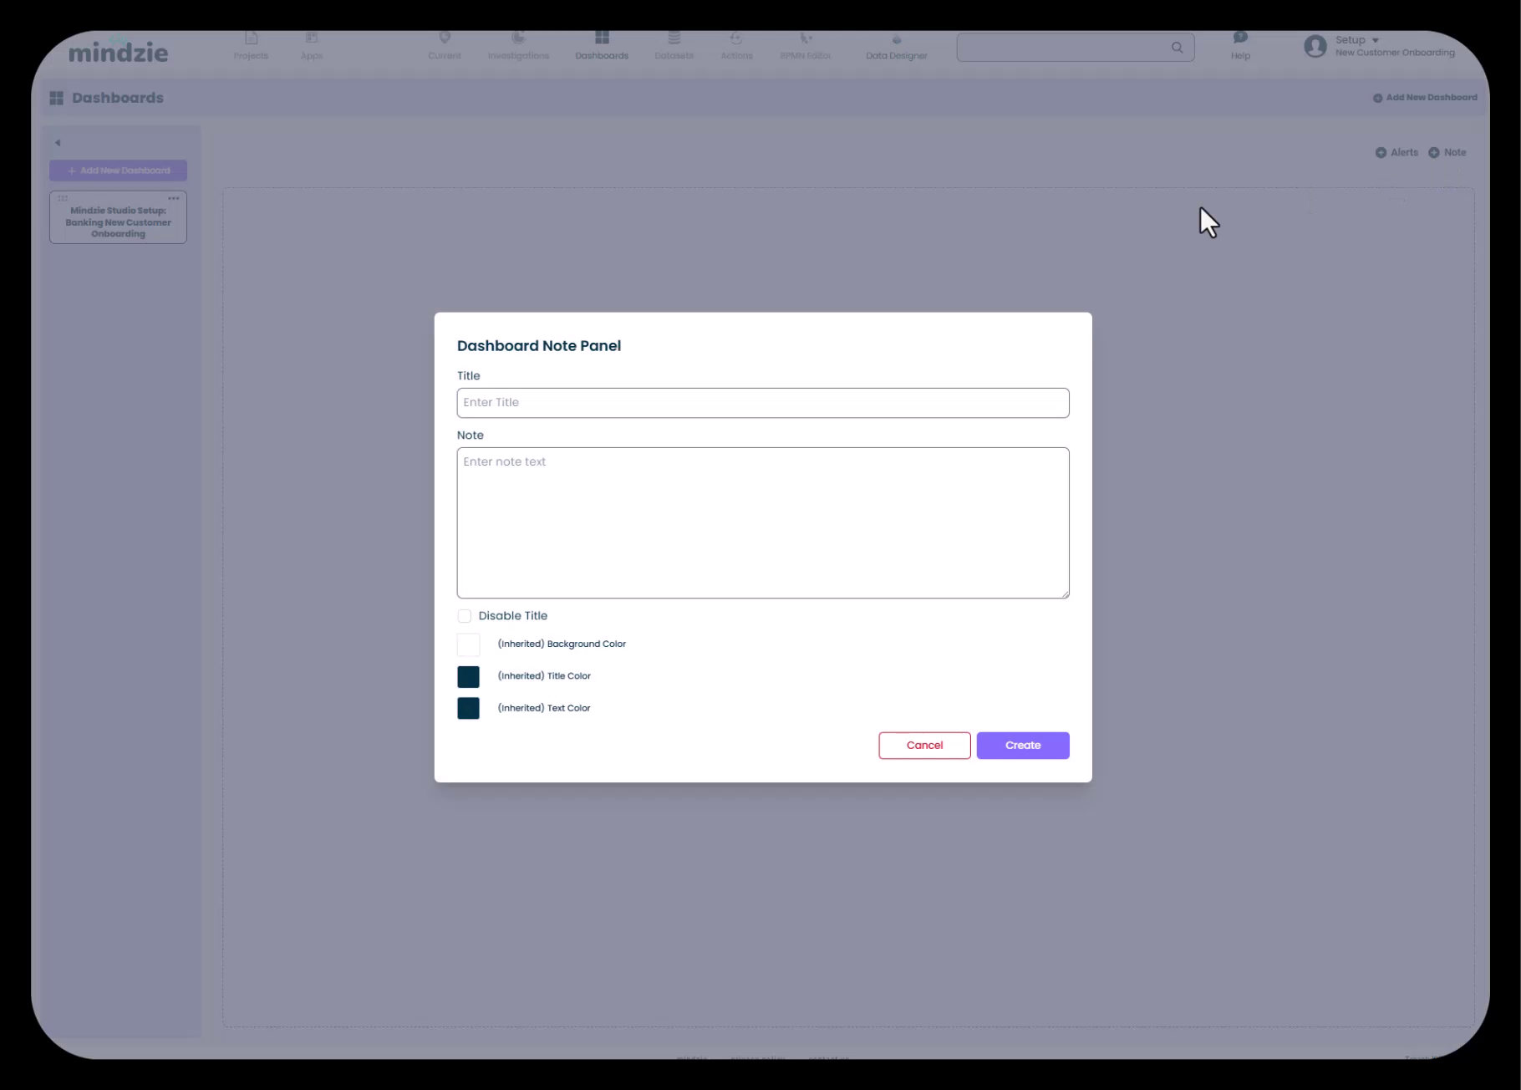Open the Projects icon in navigation
Screen dimensions: 1521x1090
click(251, 38)
